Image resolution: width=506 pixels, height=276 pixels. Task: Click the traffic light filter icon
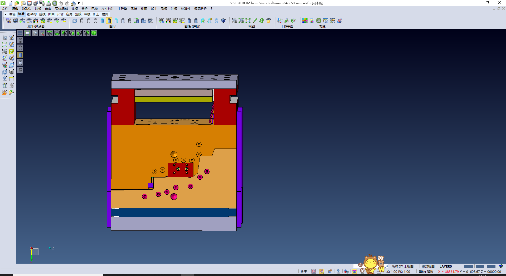[36, 21]
